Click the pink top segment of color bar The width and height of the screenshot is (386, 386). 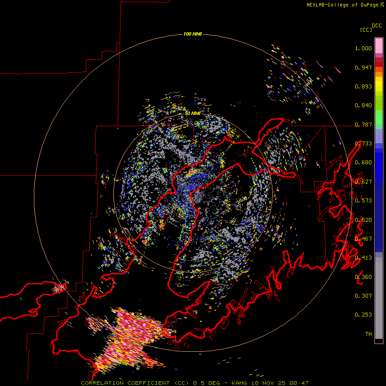click(x=379, y=46)
